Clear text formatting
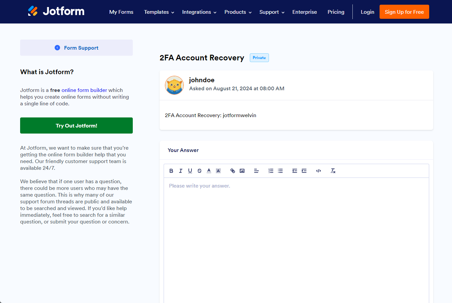Viewport: 452px width, 303px height. [x=333, y=171]
